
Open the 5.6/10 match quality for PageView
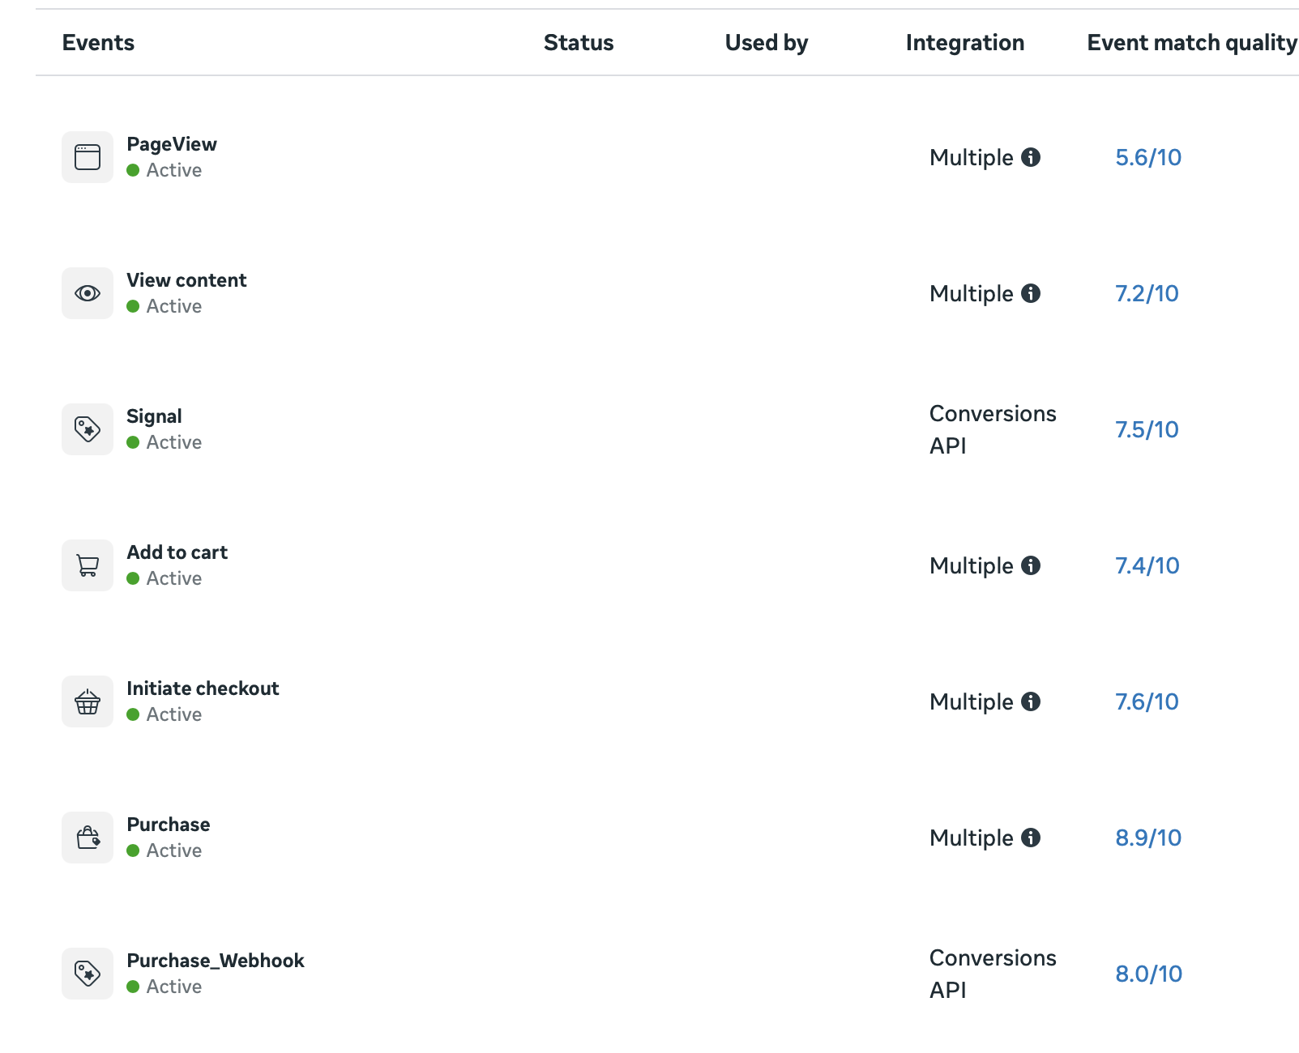[1148, 157]
